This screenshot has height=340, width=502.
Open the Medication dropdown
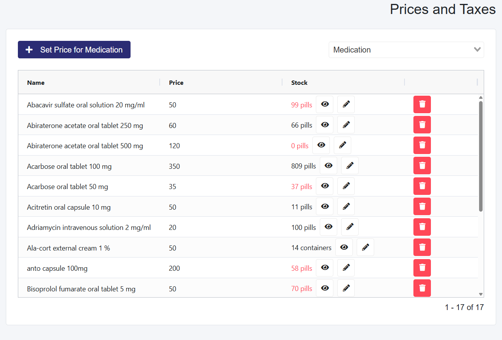coord(406,50)
